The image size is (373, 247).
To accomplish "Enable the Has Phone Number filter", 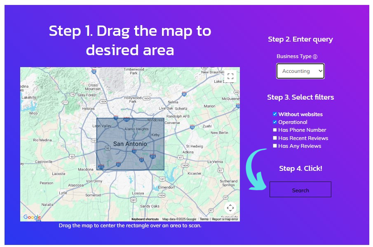I will click(x=275, y=130).
